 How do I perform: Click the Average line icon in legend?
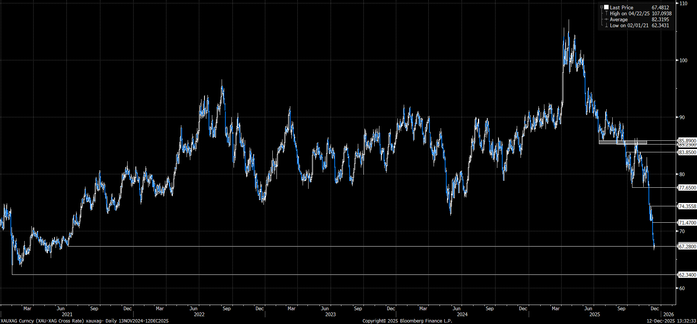tap(606, 19)
